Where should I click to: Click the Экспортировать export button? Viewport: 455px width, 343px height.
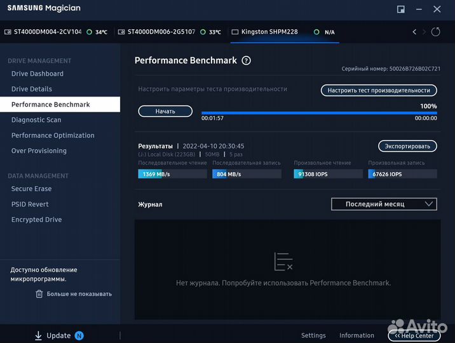(407, 146)
